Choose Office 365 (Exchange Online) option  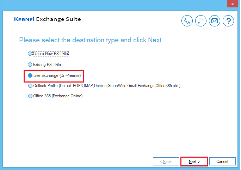[x=55, y=96]
